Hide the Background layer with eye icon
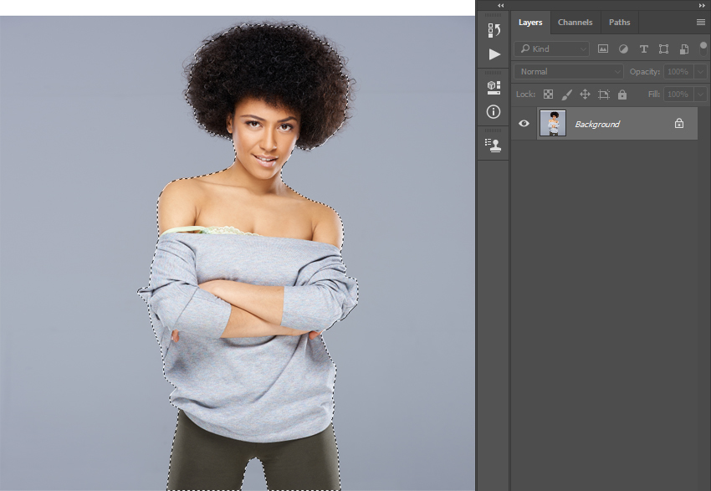The image size is (711, 491). coord(524,124)
